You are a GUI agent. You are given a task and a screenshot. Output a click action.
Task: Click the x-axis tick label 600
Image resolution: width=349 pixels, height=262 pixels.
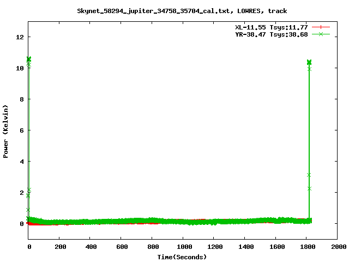pos(122,247)
